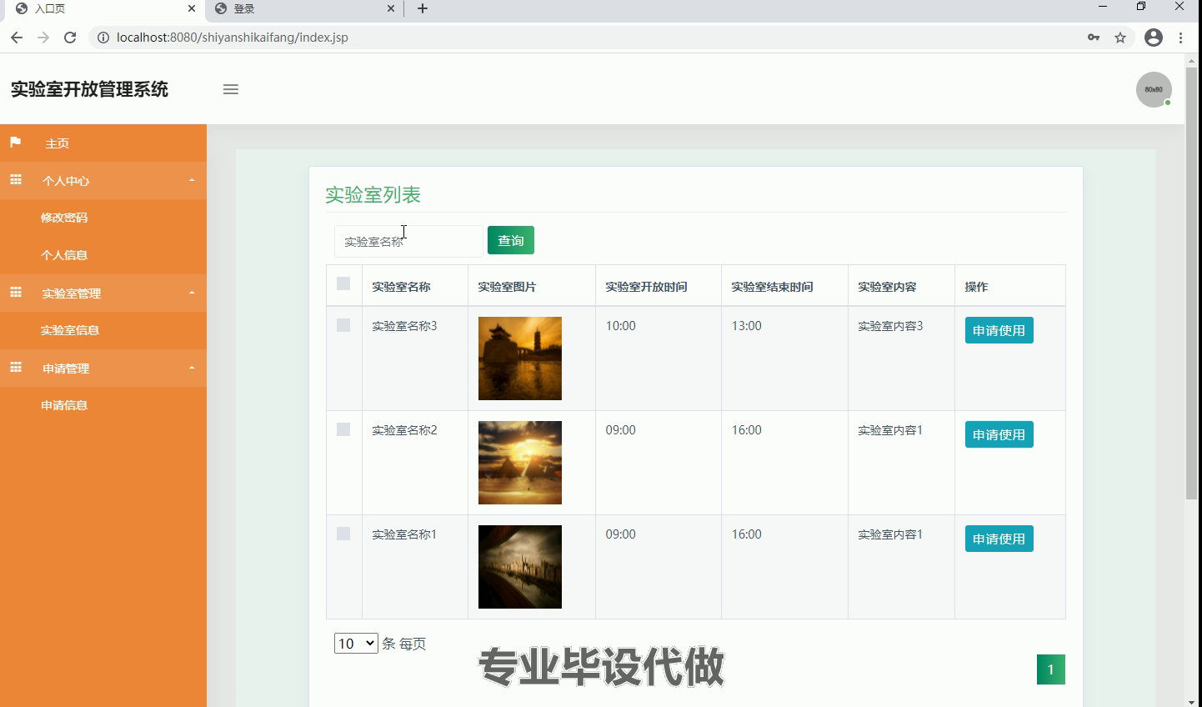1202x707 pixels.
Task: Click the 实验室列表 heading
Action: coord(373,194)
